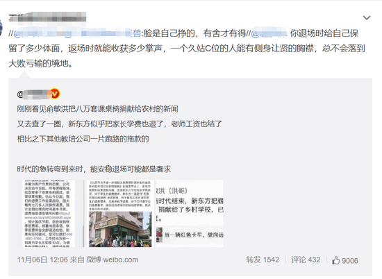Image resolution: width=382 pixels, height=279 pixels.
Task: Open the orange verified V badge
Action: coord(56,94)
